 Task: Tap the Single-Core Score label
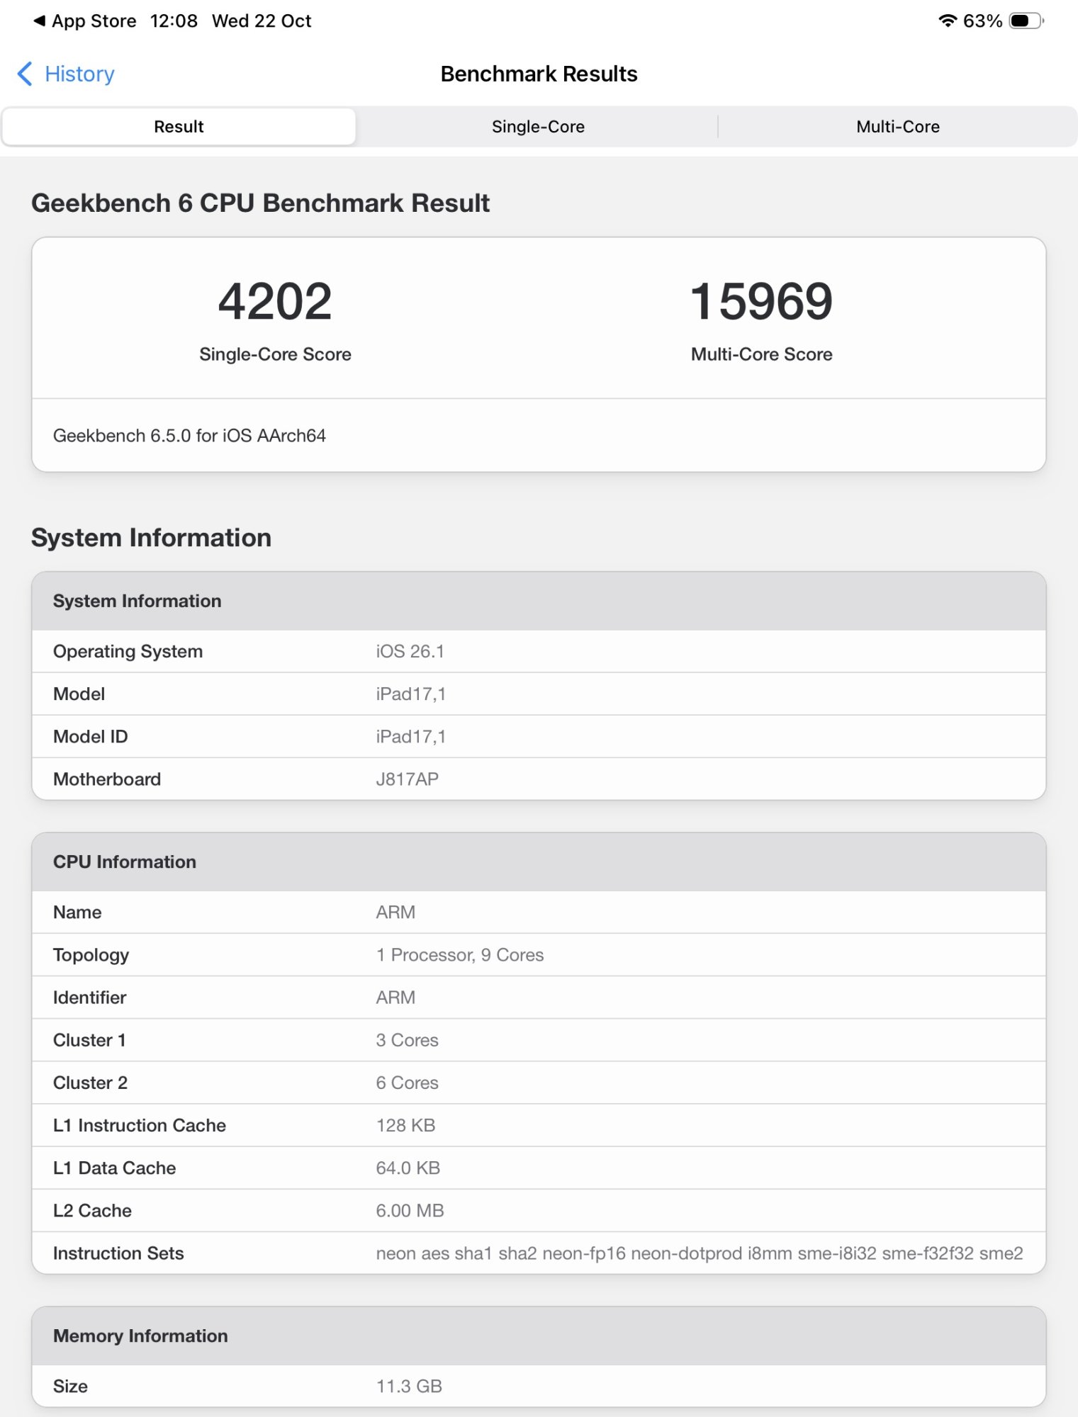pyautogui.click(x=275, y=354)
